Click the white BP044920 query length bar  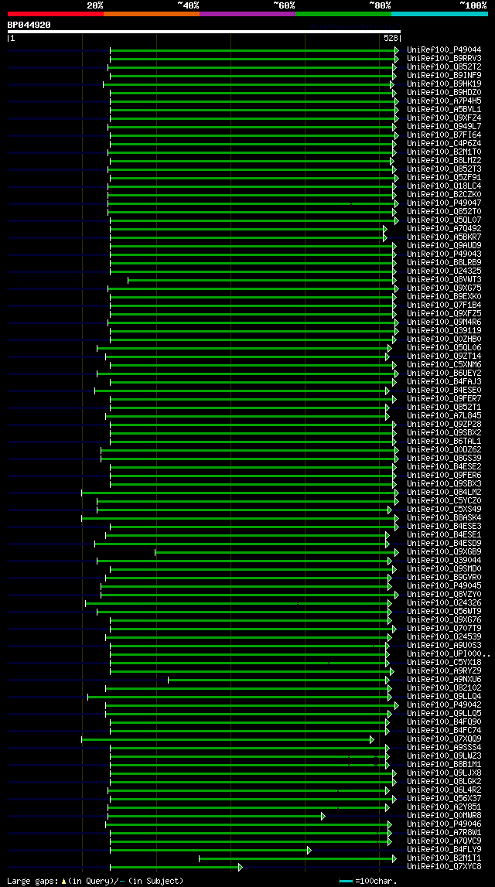coord(203,32)
